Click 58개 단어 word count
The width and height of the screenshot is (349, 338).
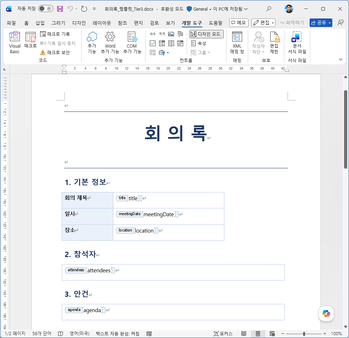pyautogui.click(x=42, y=333)
